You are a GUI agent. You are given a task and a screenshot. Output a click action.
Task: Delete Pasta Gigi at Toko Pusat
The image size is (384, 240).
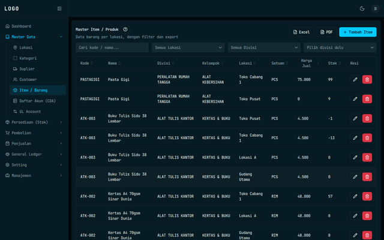coord(367,99)
